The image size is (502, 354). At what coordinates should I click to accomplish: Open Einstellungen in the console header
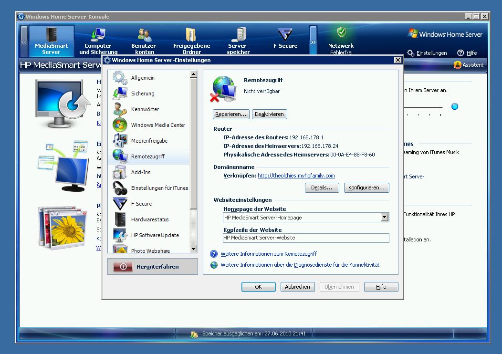427,53
